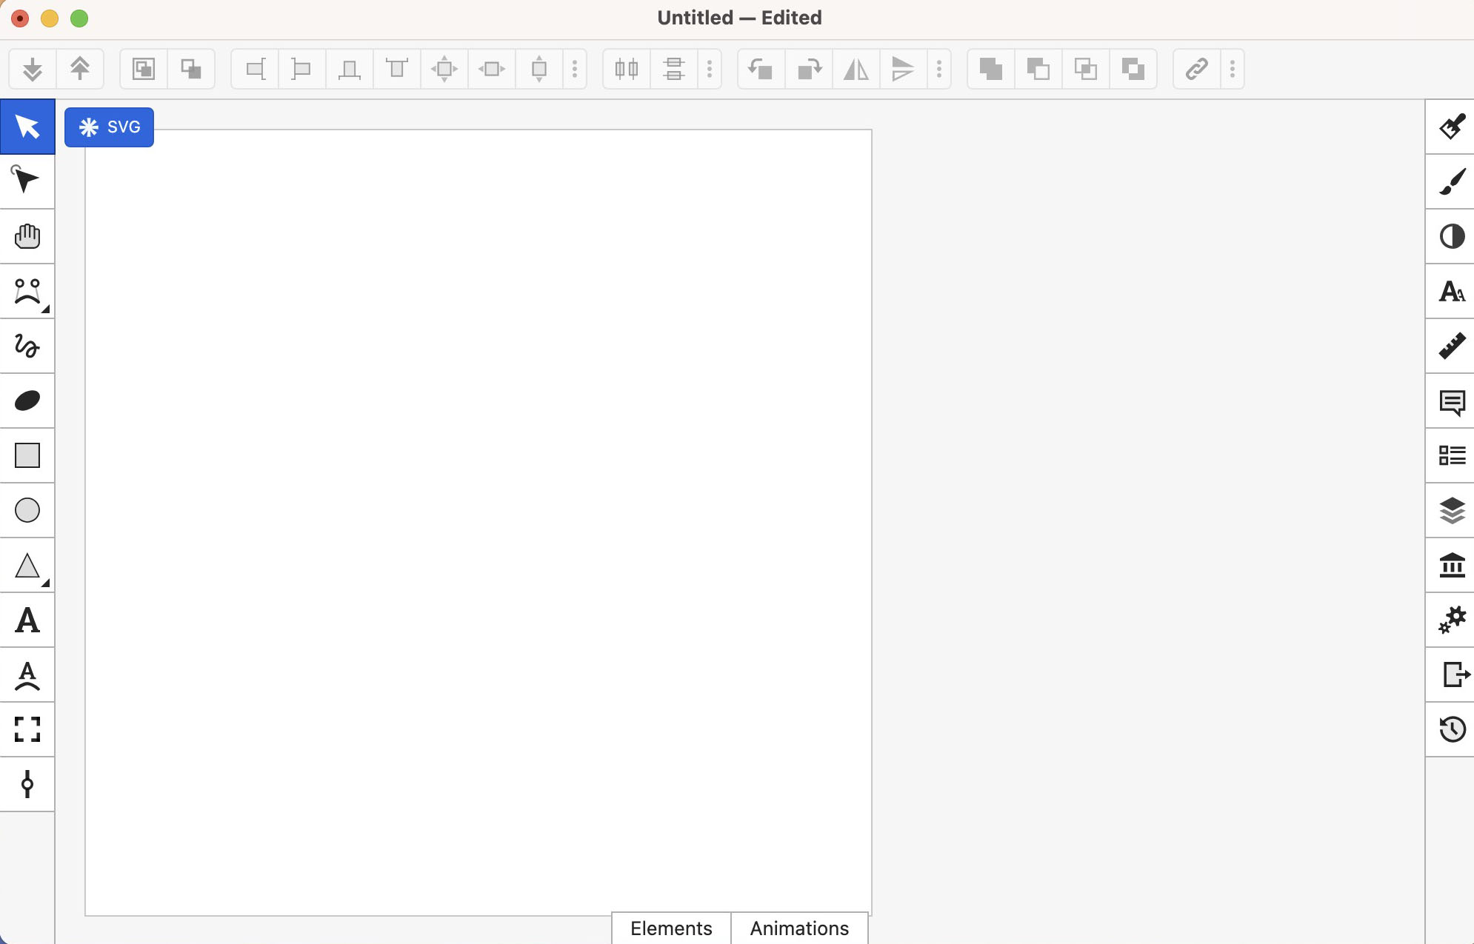
Task: Select the Text on path tool
Action: [27, 674]
